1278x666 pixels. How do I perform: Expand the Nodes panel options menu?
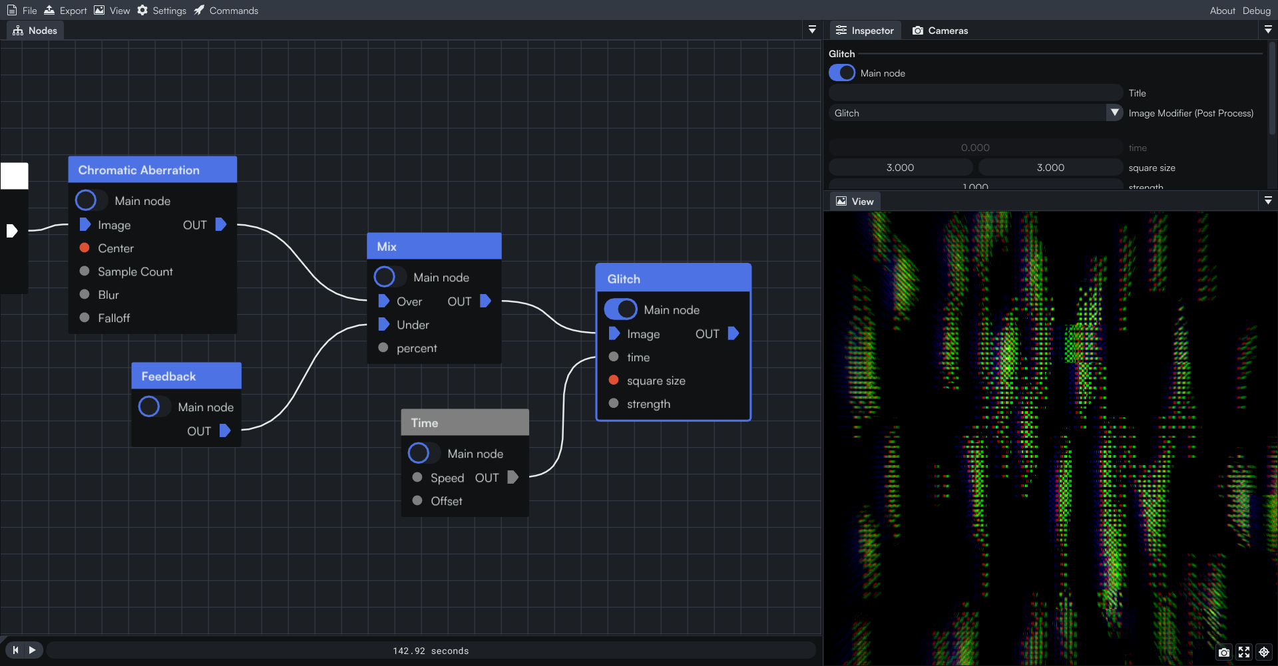tap(812, 30)
